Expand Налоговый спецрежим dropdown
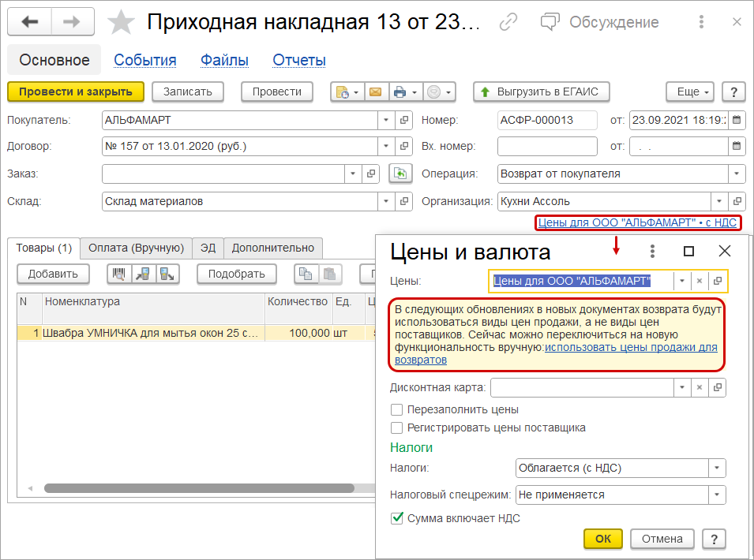This screenshot has width=754, height=560. tap(717, 495)
